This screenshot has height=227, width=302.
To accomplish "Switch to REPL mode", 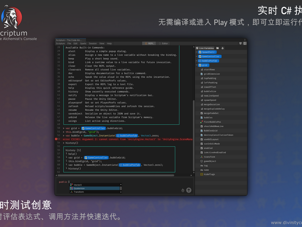I will tap(149, 44).
